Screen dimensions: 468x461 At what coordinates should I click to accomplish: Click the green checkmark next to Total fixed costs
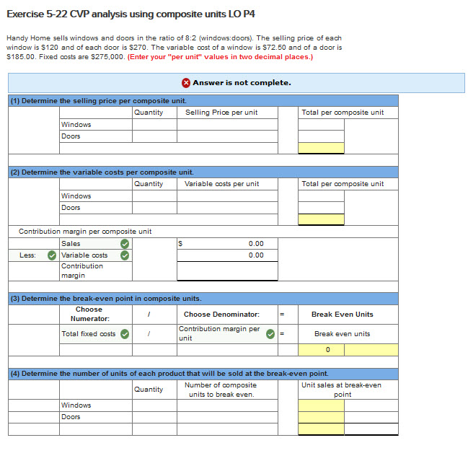point(125,334)
